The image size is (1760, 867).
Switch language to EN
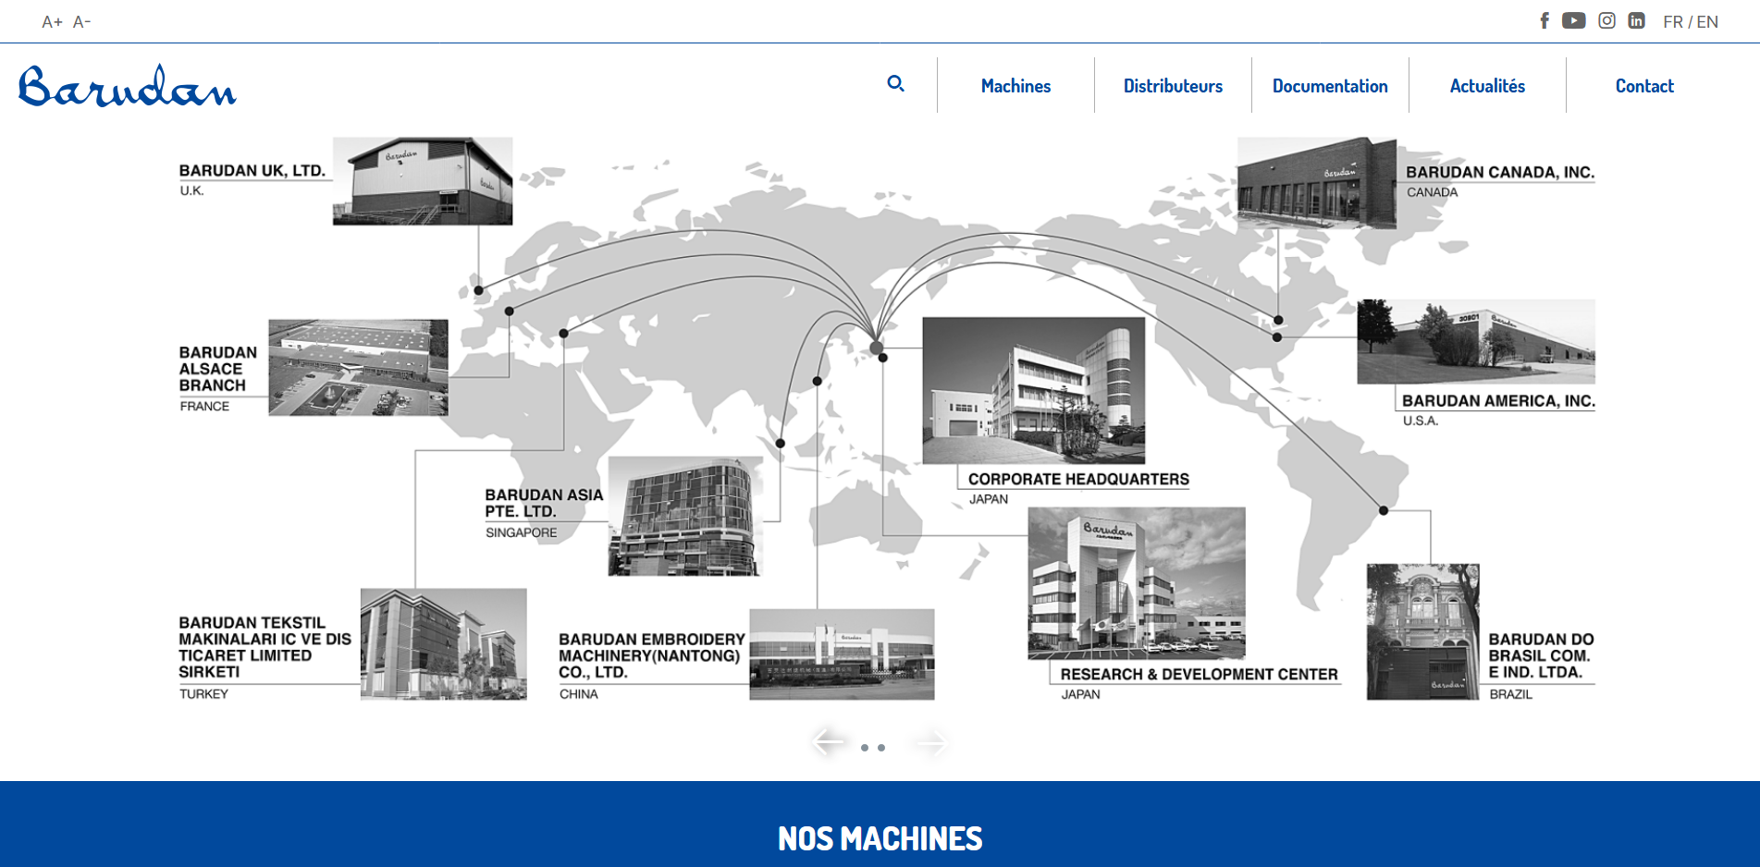(1707, 21)
